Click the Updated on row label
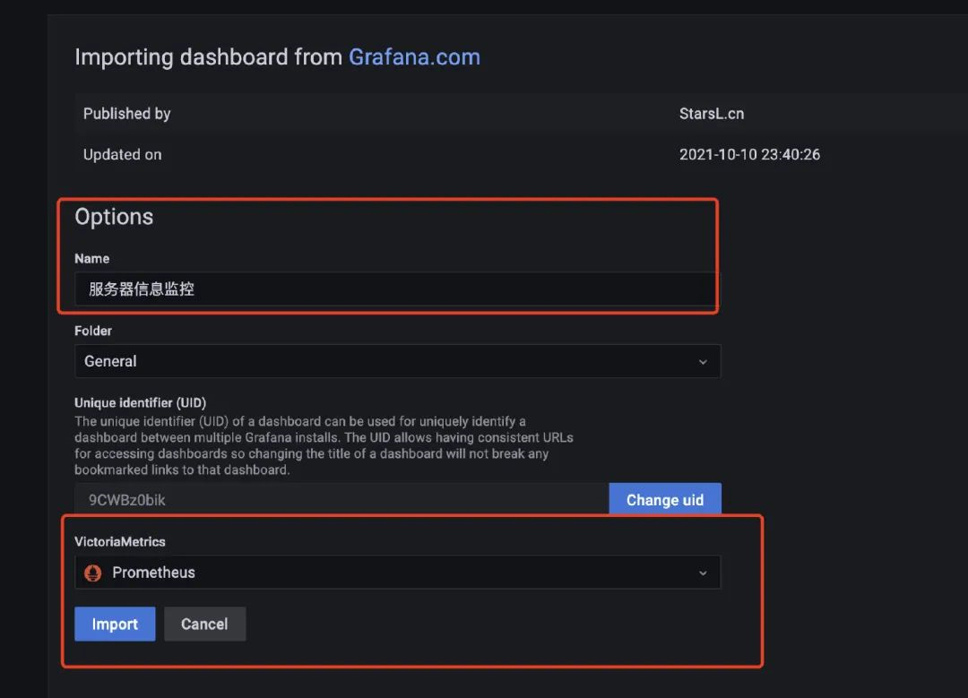968x698 pixels. [122, 154]
